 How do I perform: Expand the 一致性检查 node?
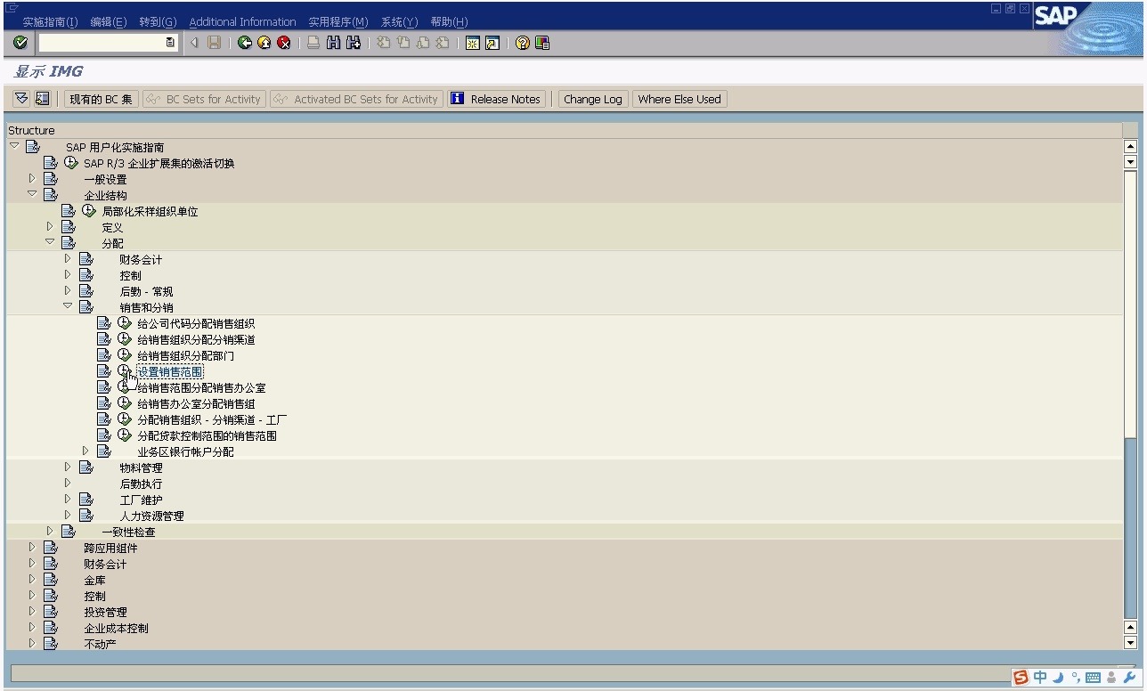click(x=50, y=531)
